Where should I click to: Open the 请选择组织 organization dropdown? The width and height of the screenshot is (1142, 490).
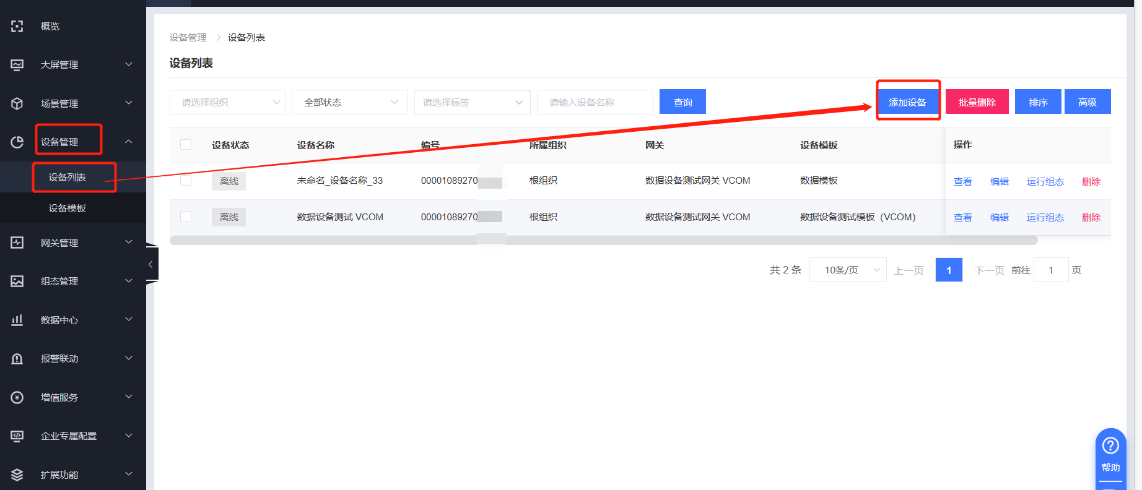coord(227,102)
